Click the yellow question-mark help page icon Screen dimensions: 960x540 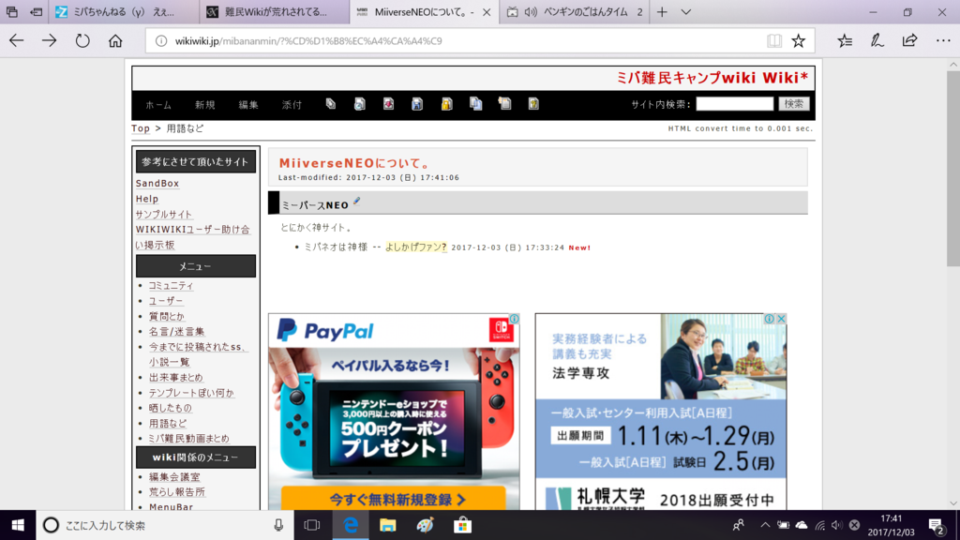(533, 104)
